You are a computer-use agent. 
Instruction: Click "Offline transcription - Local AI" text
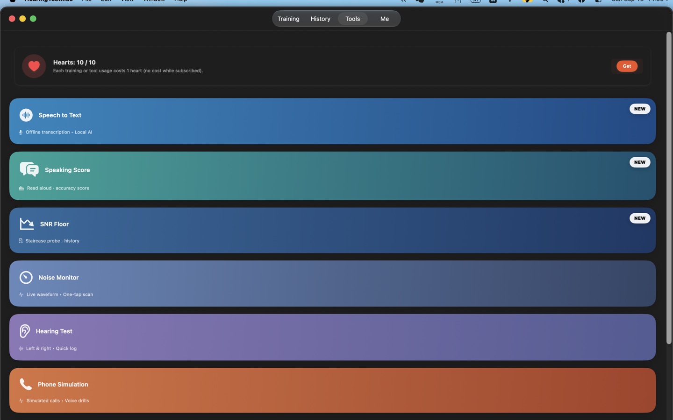pos(59,133)
